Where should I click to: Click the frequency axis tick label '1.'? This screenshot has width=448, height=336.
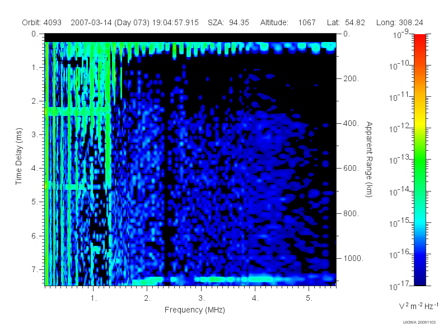pyautogui.click(x=94, y=298)
